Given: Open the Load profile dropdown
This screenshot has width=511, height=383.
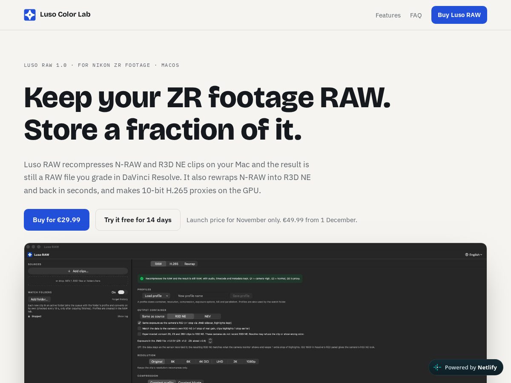Looking at the screenshot, I should (156, 296).
